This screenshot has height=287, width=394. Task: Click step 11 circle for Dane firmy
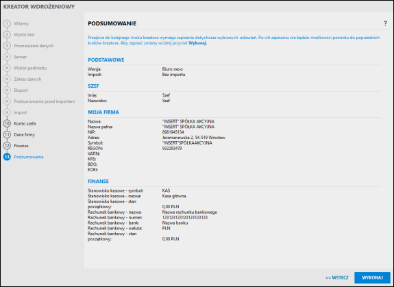pyautogui.click(x=7, y=134)
